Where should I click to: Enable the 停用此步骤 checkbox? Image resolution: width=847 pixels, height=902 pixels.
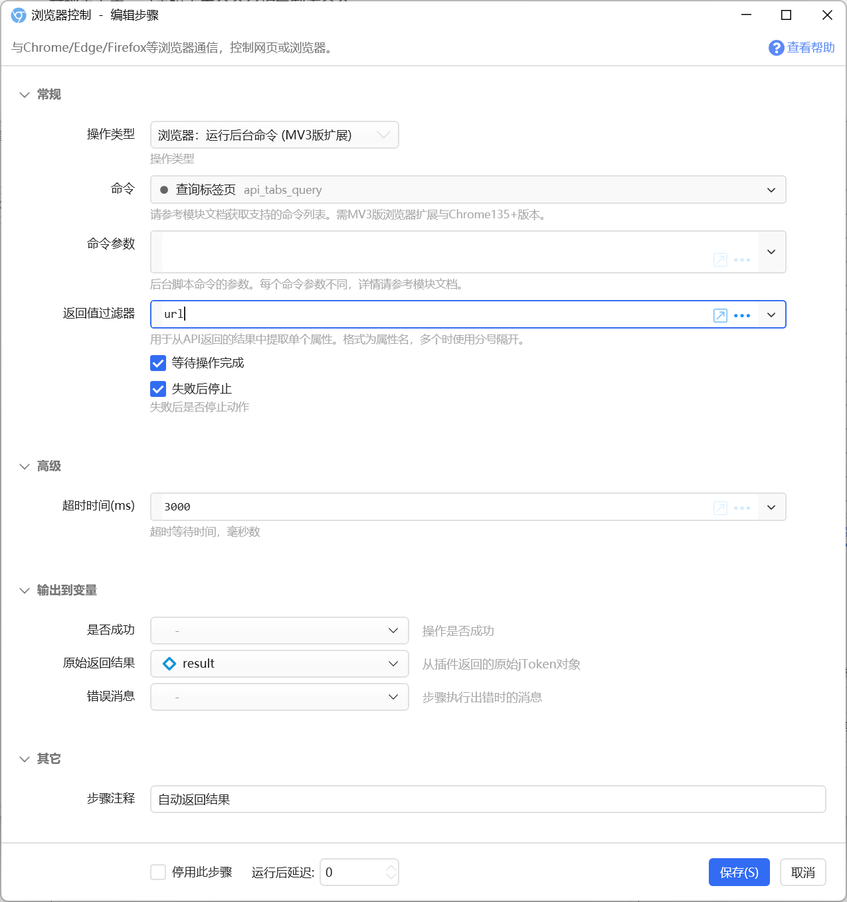click(158, 872)
